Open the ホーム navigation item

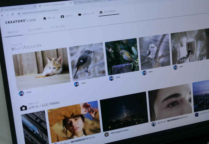click(x=49, y=18)
